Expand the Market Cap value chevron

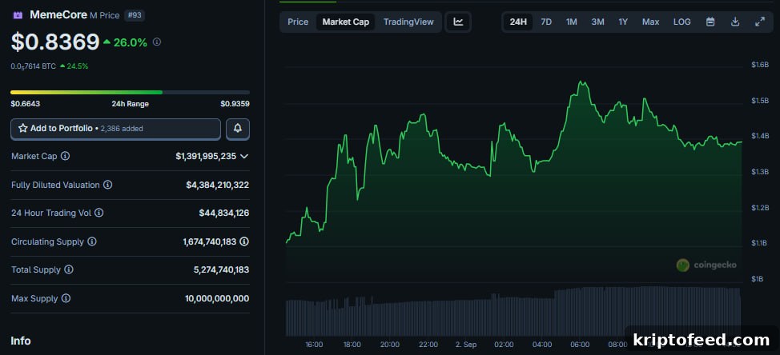[x=244, y=157]
